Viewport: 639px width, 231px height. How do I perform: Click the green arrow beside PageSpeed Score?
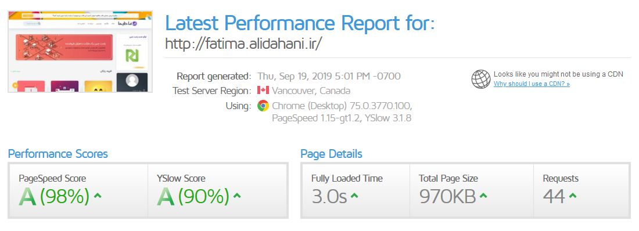(98, 196)
